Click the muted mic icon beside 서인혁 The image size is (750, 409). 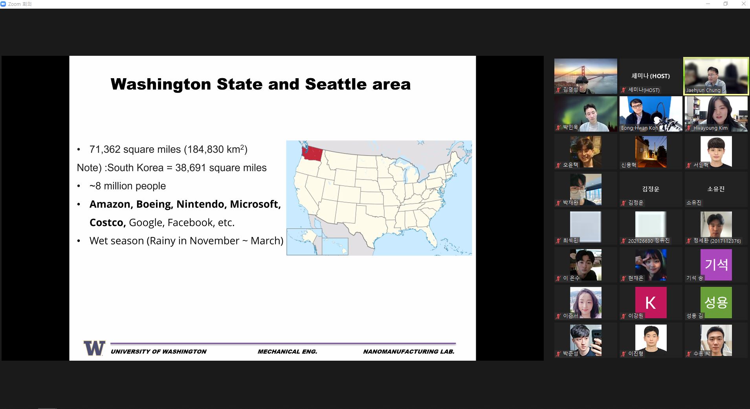tap(689, 165)
